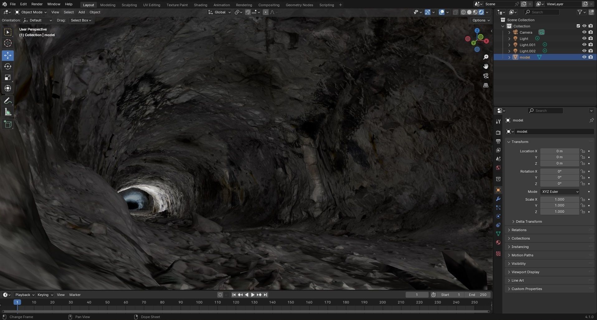
Task: Hide Light.001 in viewport
Action: click(584, 45)
